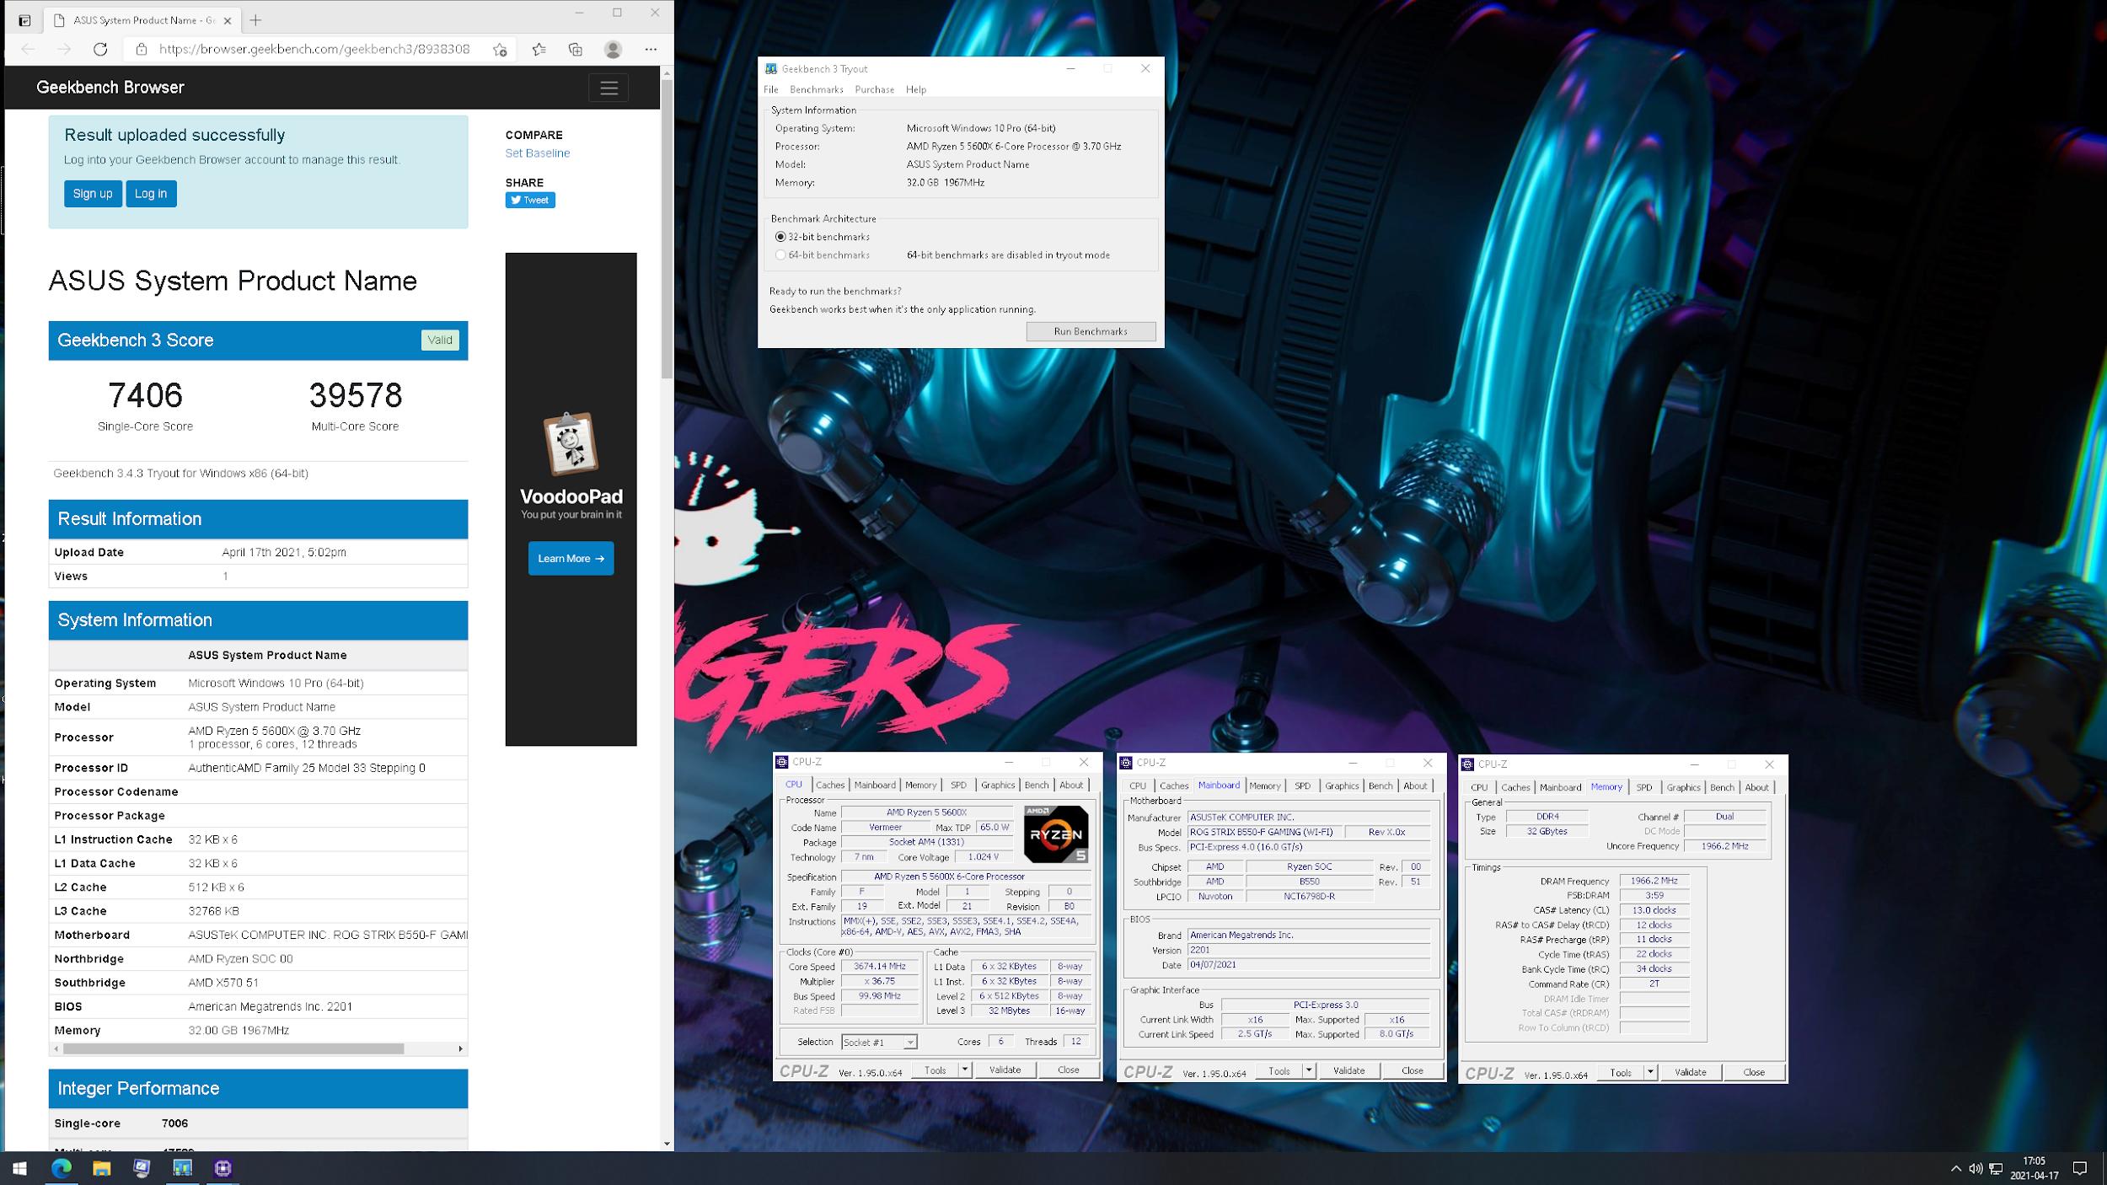
Task: Select the 64-bit benchmarks radio button
Action: [780, 255]
